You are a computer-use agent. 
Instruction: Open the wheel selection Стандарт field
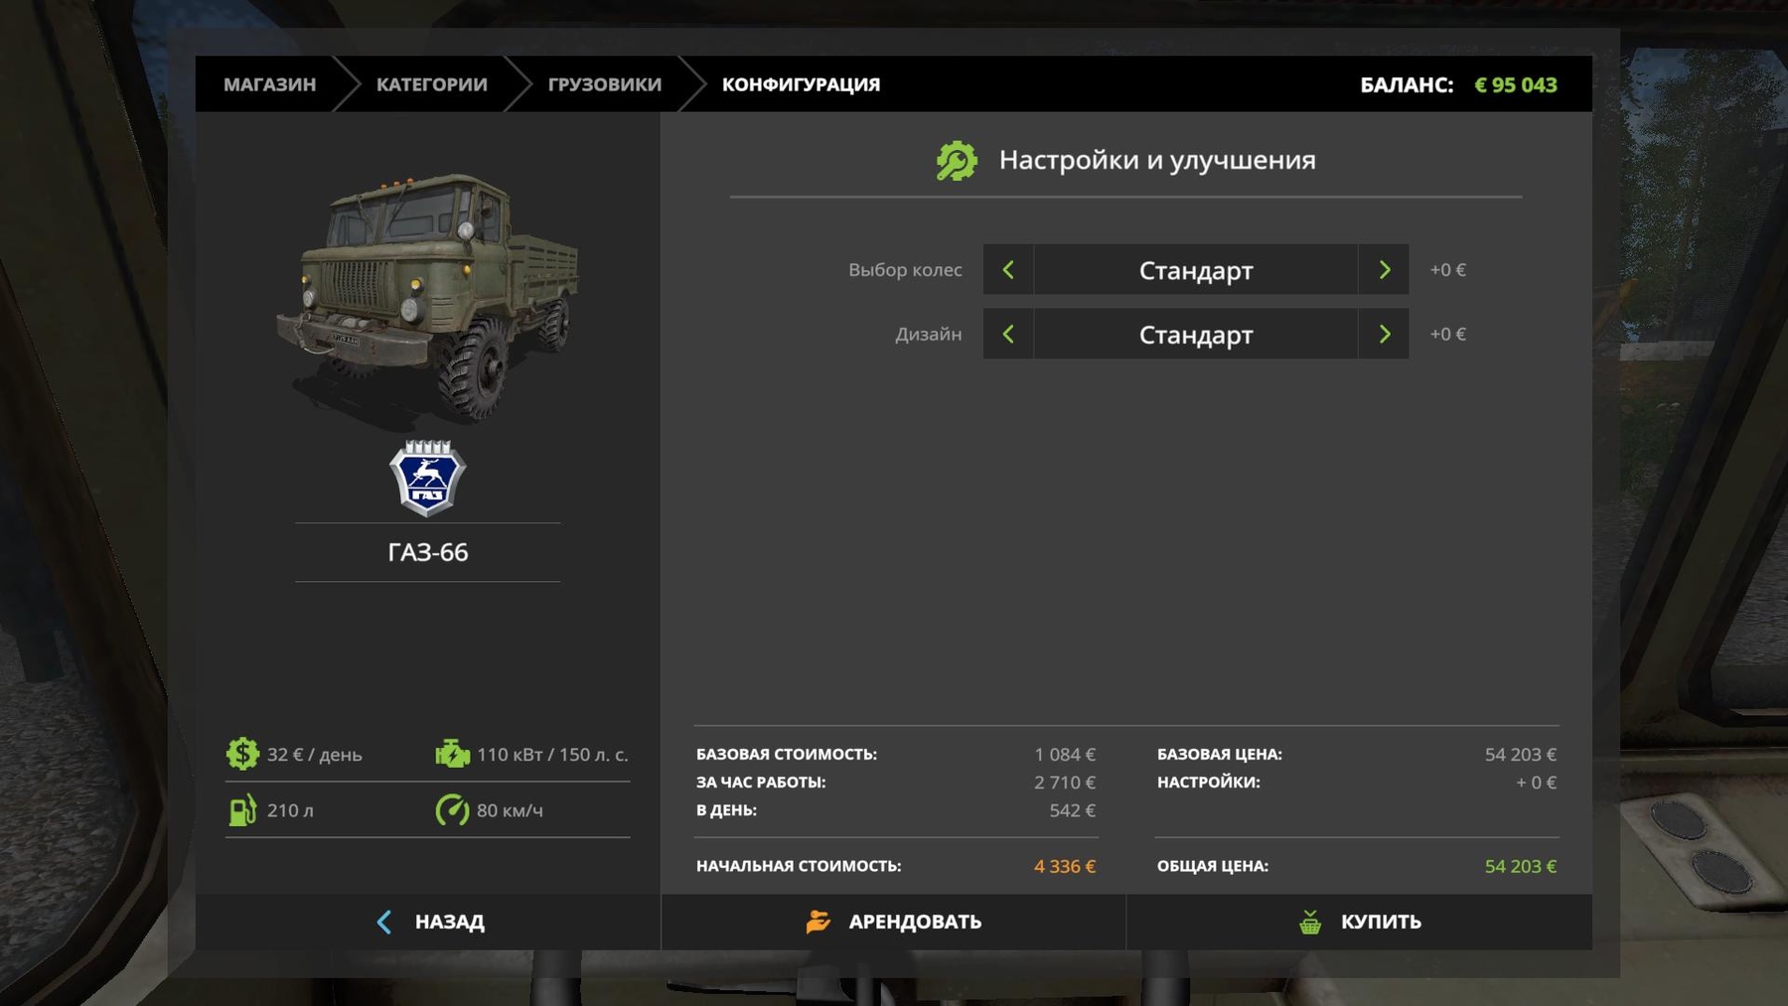(x=1195, y=270)
